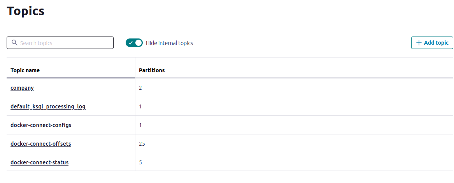The image size is (454, 183).
Task: Select the partitions cell showing 25
Action: (294, 144)
